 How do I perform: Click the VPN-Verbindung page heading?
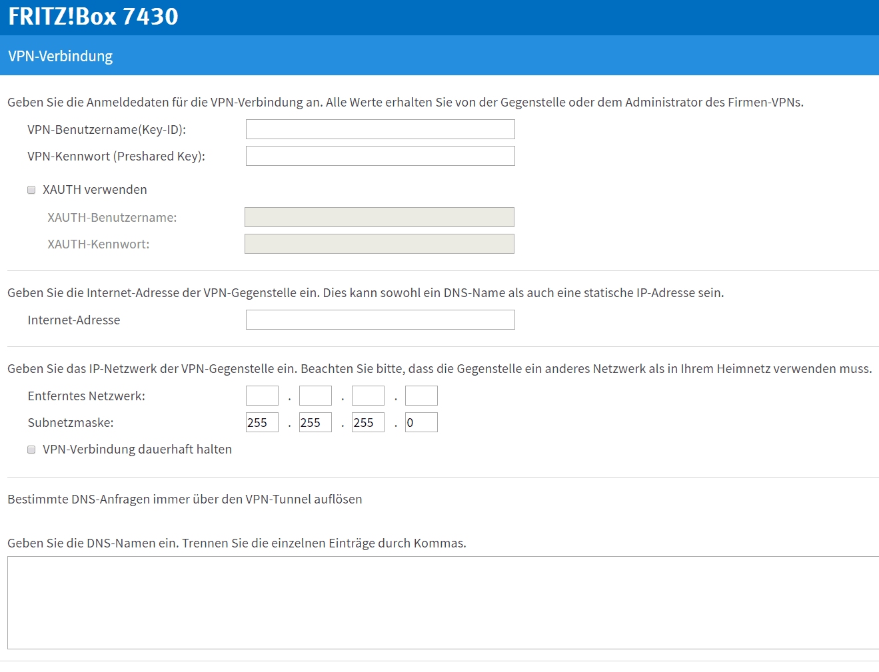tap(61, 56)
